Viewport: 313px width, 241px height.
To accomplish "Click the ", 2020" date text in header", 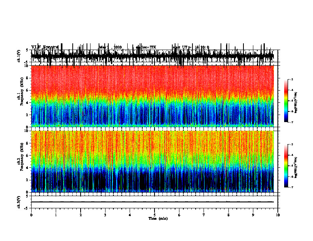I will 117,47.
